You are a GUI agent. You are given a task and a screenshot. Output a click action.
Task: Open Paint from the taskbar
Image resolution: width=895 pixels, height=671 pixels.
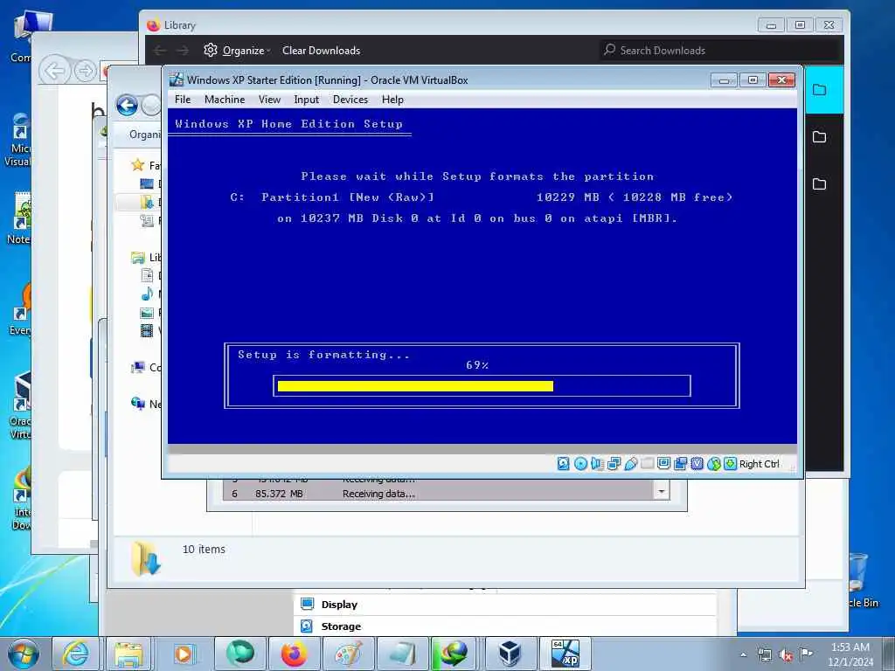[348, 654]
